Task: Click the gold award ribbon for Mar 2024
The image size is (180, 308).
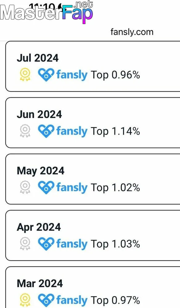Action: click(25, 300)
